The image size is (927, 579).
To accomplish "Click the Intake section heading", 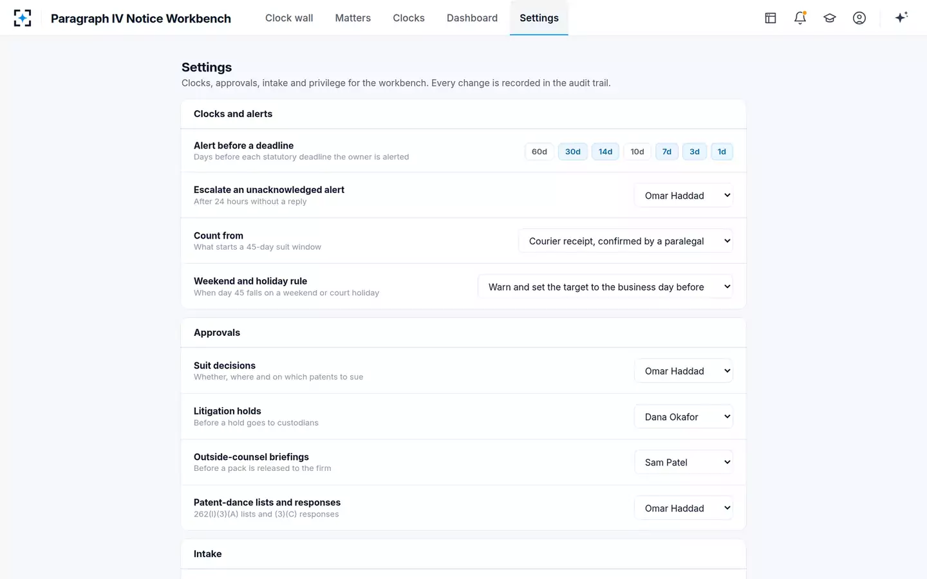I will point(207,554).
